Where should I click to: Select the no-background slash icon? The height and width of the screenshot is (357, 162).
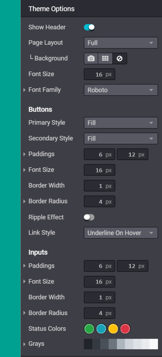coord(120,59)
